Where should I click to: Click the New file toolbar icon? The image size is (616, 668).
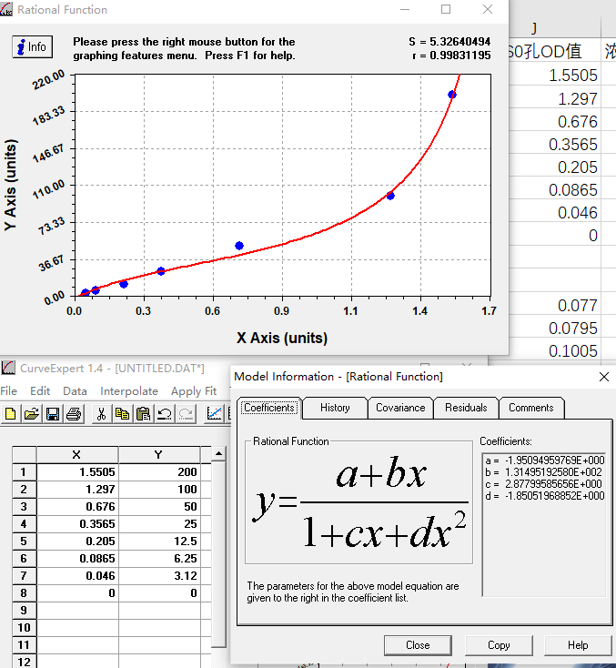click(11, 414)
